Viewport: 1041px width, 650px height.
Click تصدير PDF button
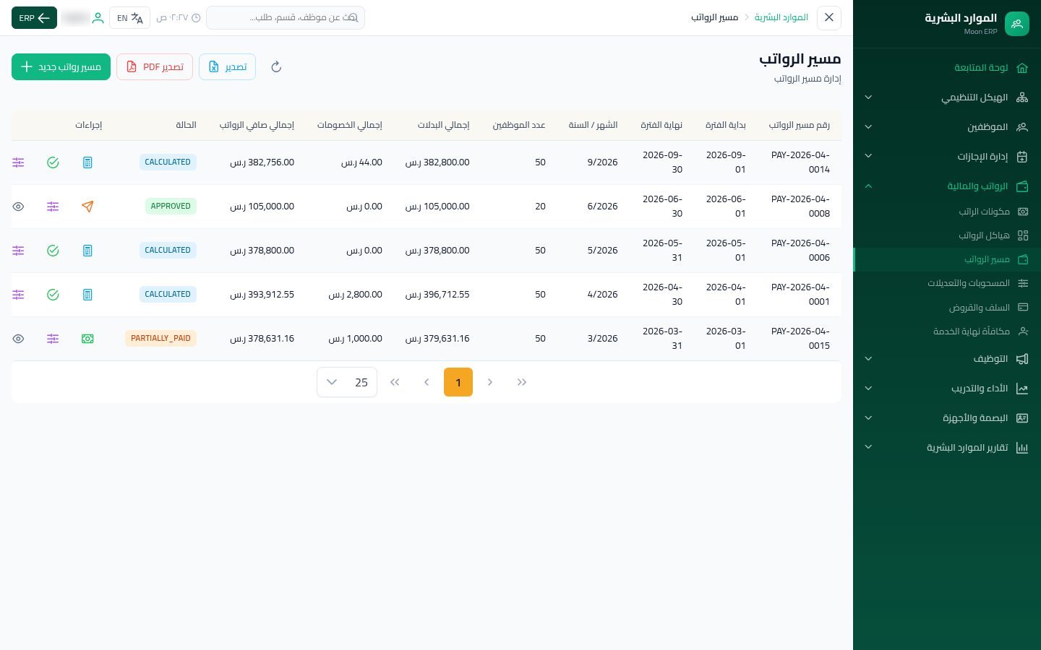155,67
